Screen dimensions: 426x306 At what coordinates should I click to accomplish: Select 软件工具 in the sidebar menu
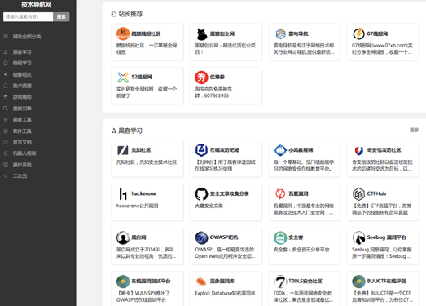[22, 131]
